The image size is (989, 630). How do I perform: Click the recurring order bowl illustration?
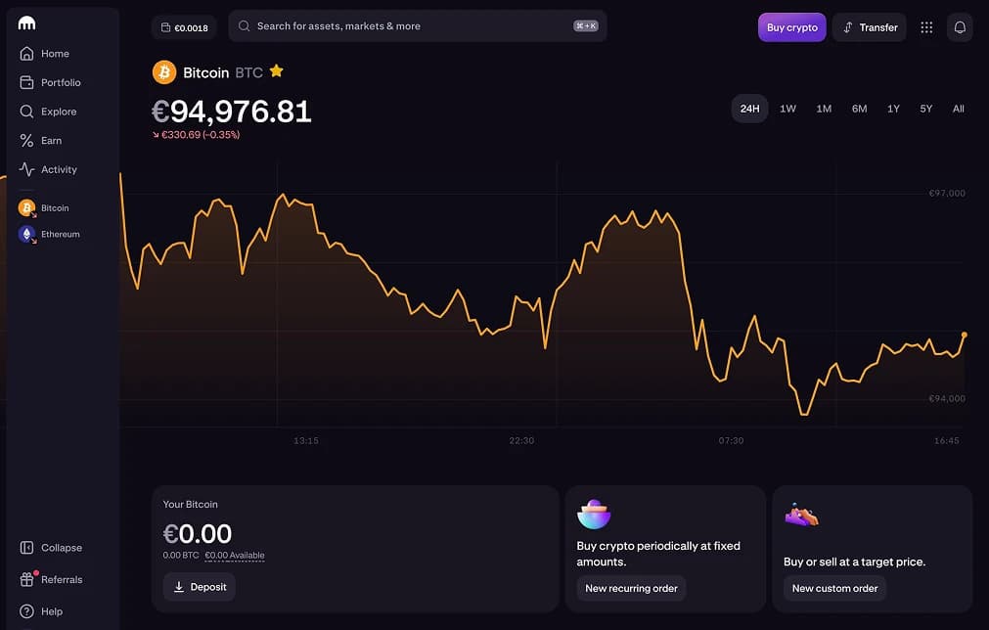[x=594, y=514]
